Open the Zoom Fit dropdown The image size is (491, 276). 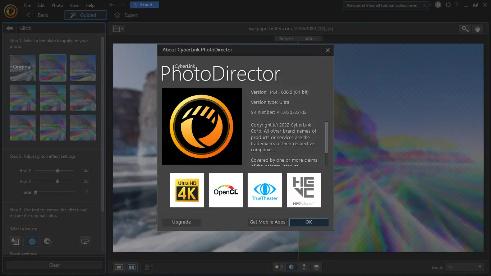pos(464,267)
